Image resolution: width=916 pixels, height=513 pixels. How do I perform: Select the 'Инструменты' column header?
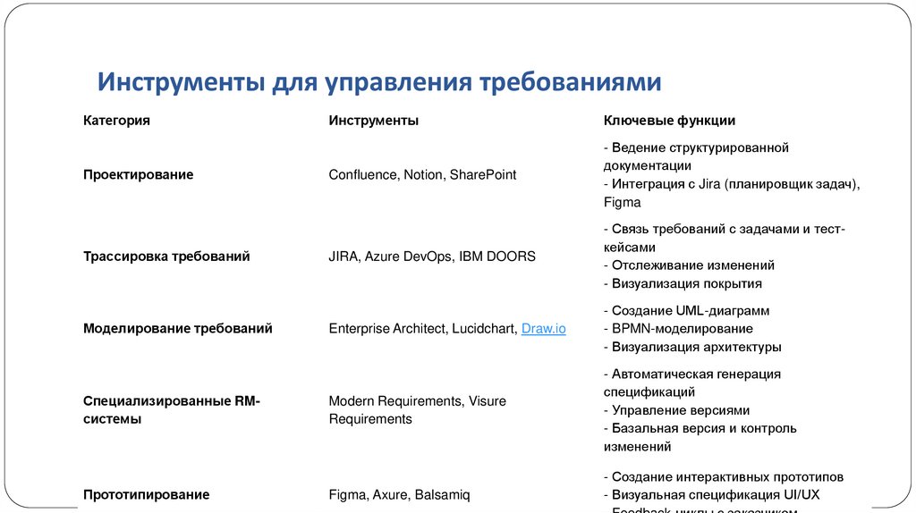click(373, 121)
